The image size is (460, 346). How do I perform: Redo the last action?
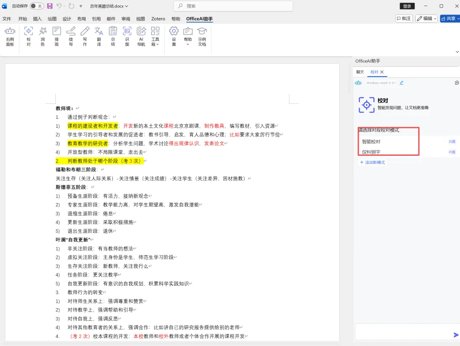[x=71, y=6]
